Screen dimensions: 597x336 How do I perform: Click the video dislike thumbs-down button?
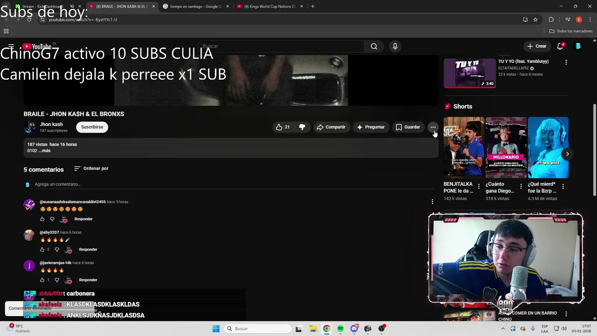[302, 127]
